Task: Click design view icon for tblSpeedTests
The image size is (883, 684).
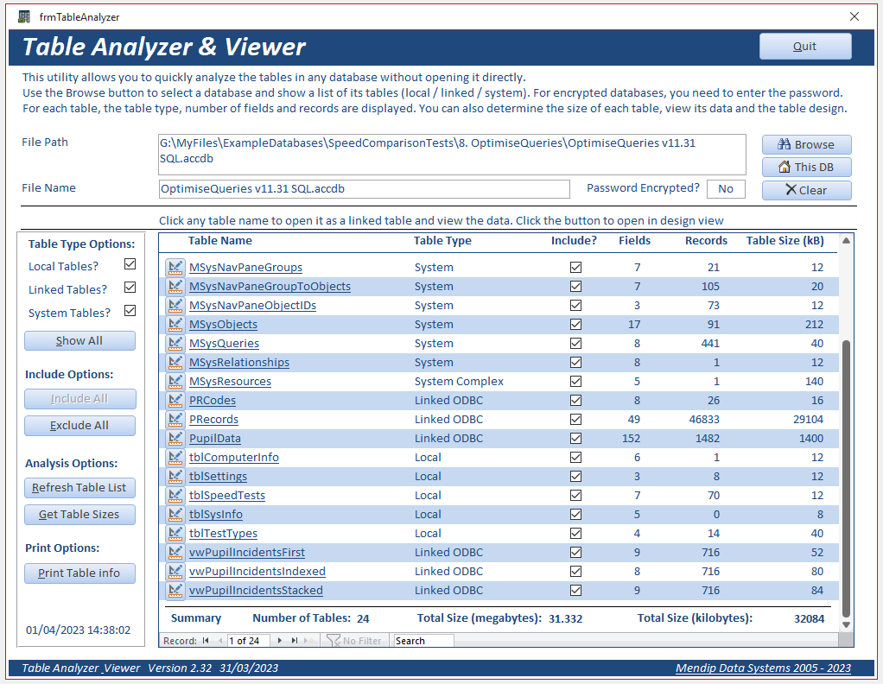Action: coord(175,496)
